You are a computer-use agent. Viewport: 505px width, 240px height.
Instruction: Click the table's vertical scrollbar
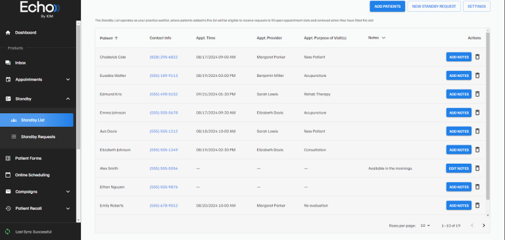[x=488, y=116]
